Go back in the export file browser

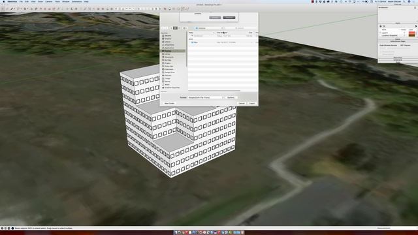[163, 28]
